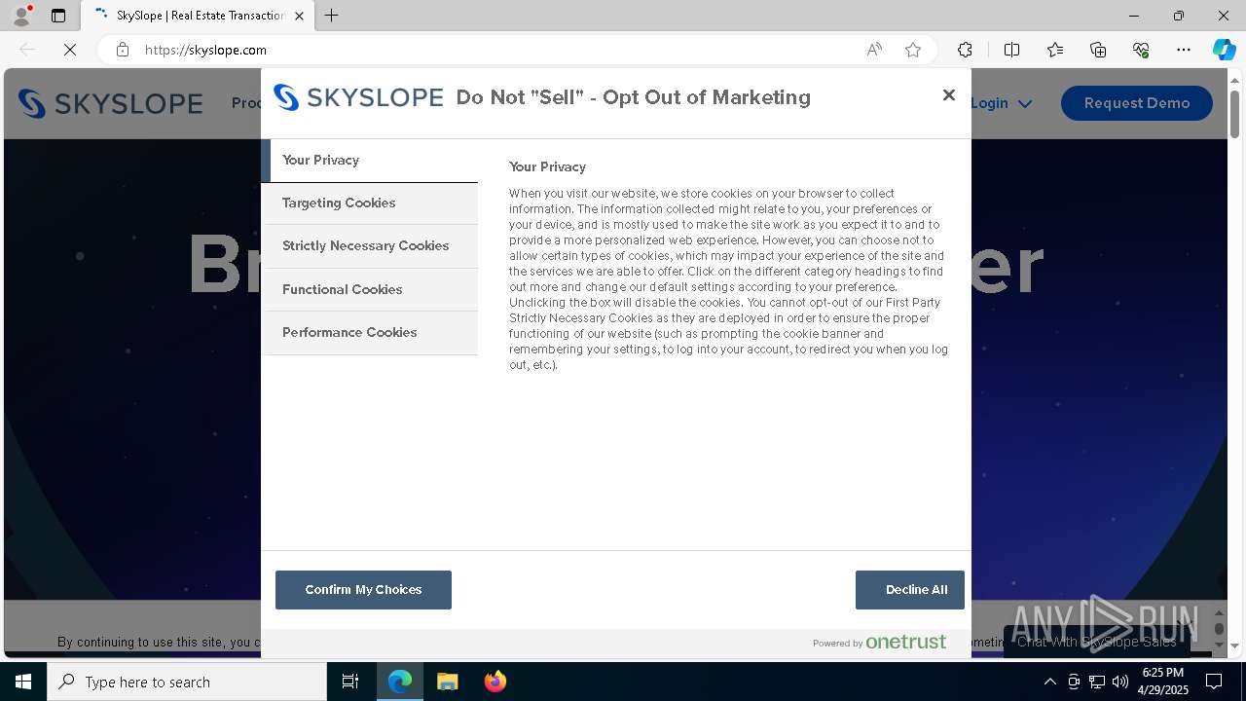Open the Functional Cookies tab

(370, 290)
